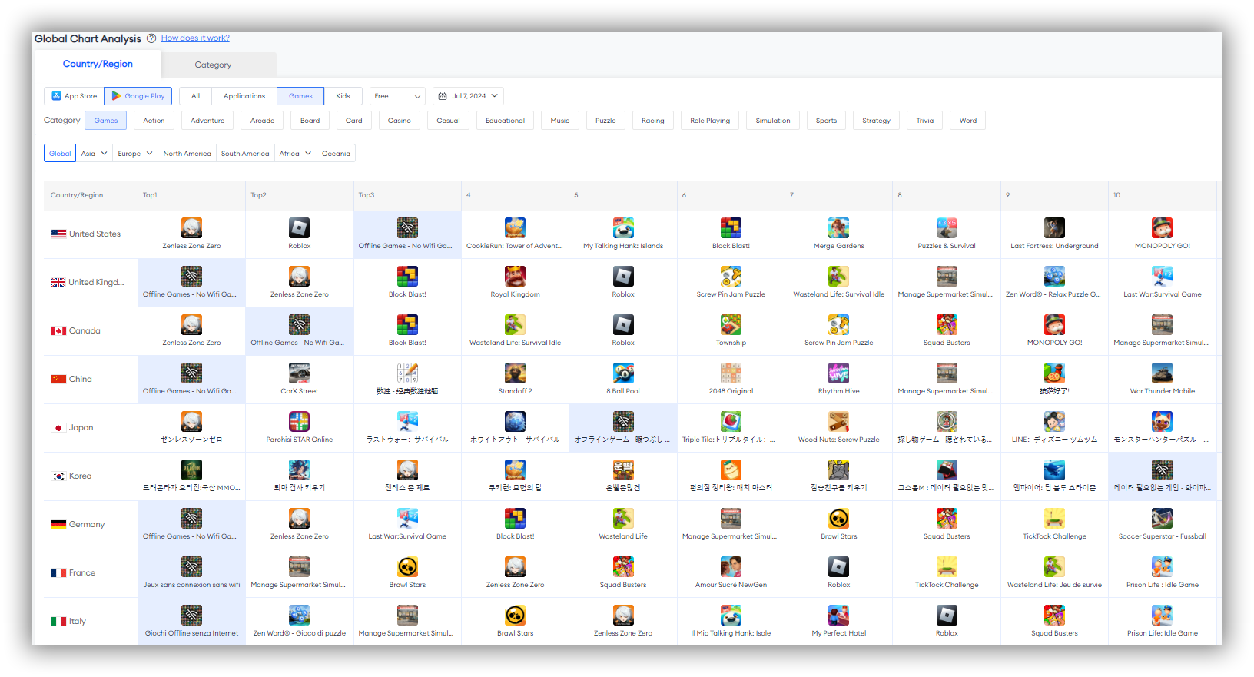Open Zenless Zone Zero icon in United States row
1254x677 pixels.
tap(191, 227)
